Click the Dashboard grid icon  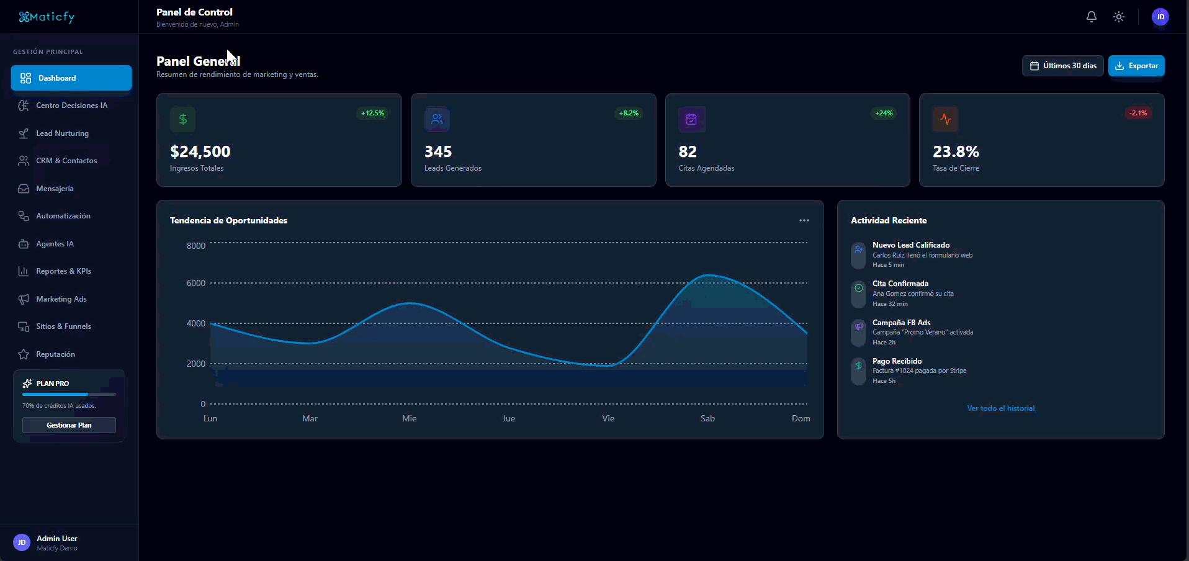click(25, 78)
